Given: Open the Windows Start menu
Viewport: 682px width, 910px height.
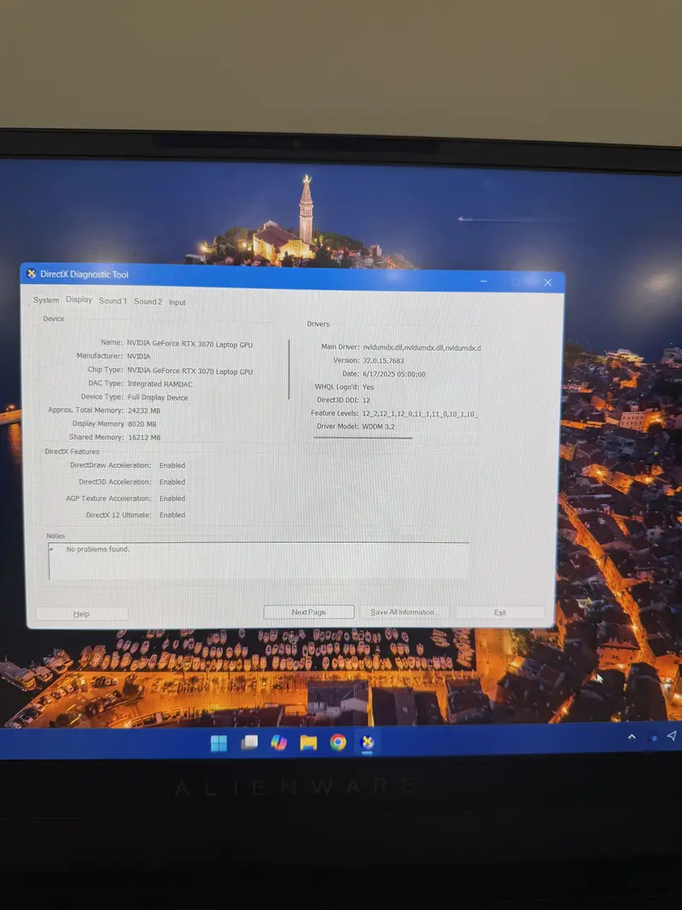Looking at the screenshot, I should point(219,743).
